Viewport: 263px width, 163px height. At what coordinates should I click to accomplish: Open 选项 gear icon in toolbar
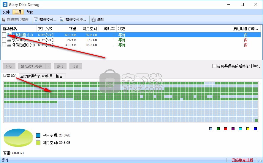[x=94, y=20]
